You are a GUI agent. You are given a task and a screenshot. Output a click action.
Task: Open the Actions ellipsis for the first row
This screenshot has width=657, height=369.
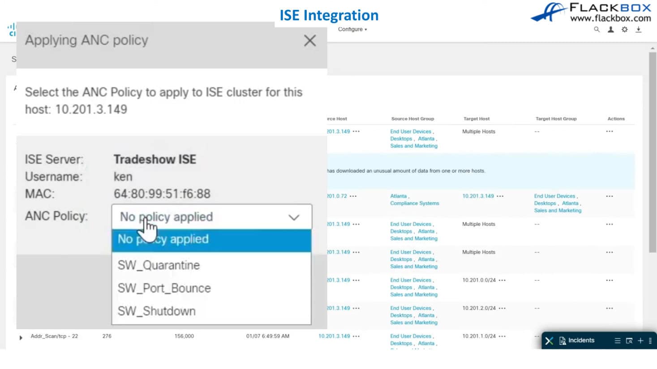609,131
